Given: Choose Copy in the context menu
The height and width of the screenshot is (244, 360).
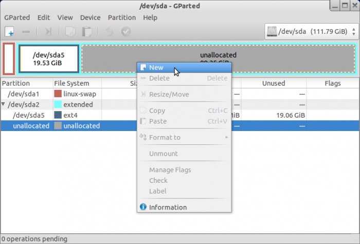Looking at the screenshot, I should (184, 110).
